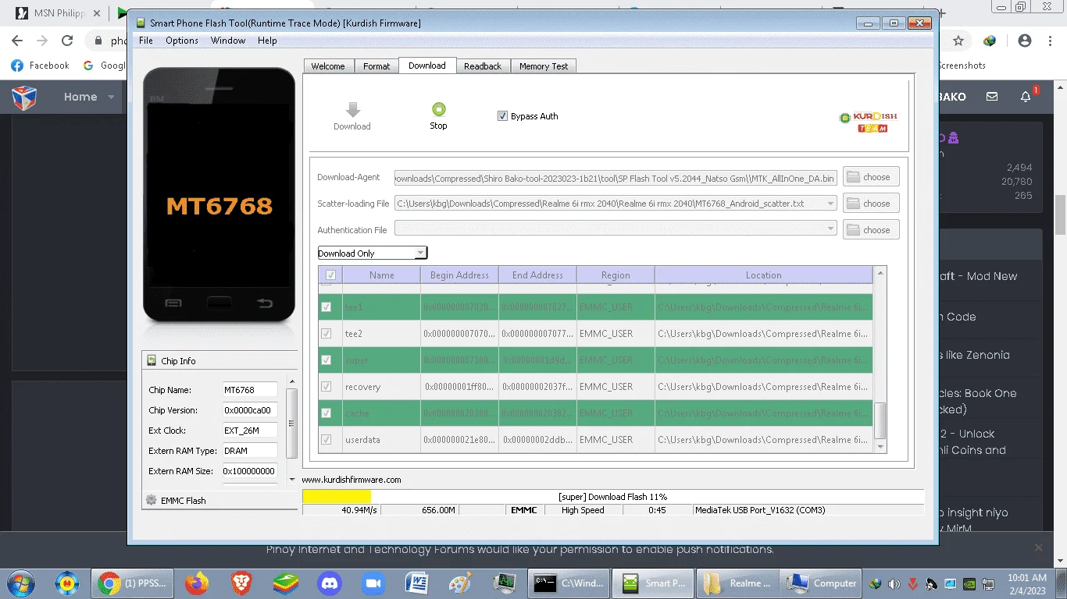The image size is (1067, 599).
Task: Click the phone menu-key icon on MT6768 image
Action: point(173,303)
